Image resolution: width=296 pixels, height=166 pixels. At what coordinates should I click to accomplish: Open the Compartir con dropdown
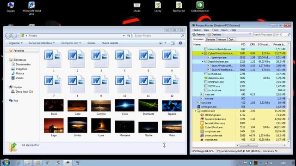[71, 43]
